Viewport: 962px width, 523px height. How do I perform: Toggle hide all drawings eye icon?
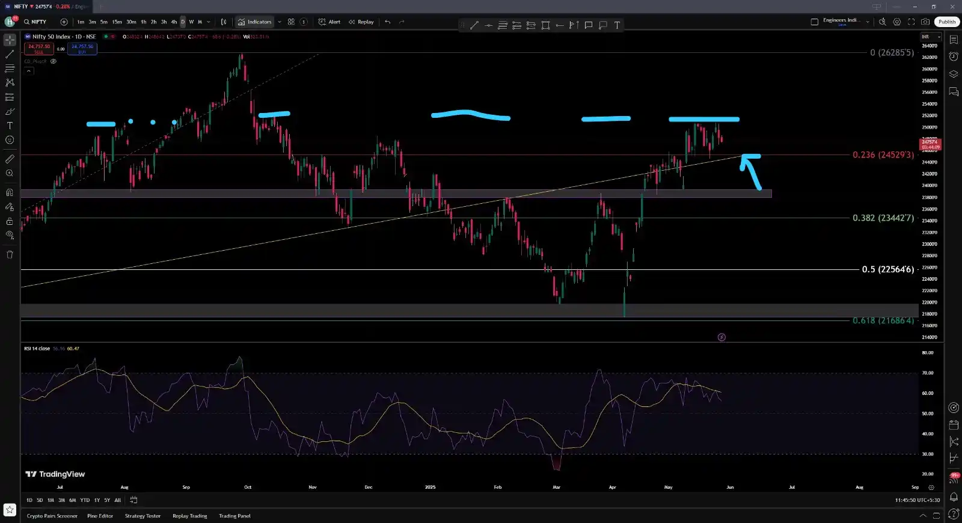coord(10,235)
